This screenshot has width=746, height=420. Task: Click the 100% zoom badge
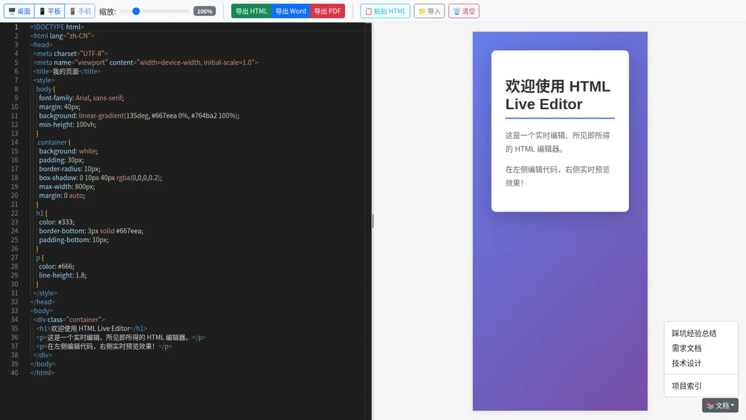point(205,11)
